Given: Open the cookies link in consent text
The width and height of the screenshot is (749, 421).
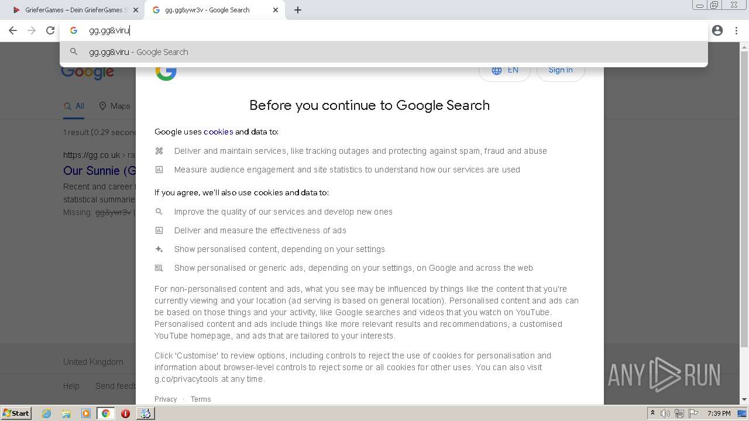Looking at the screenshot, I should click(218, 132).
